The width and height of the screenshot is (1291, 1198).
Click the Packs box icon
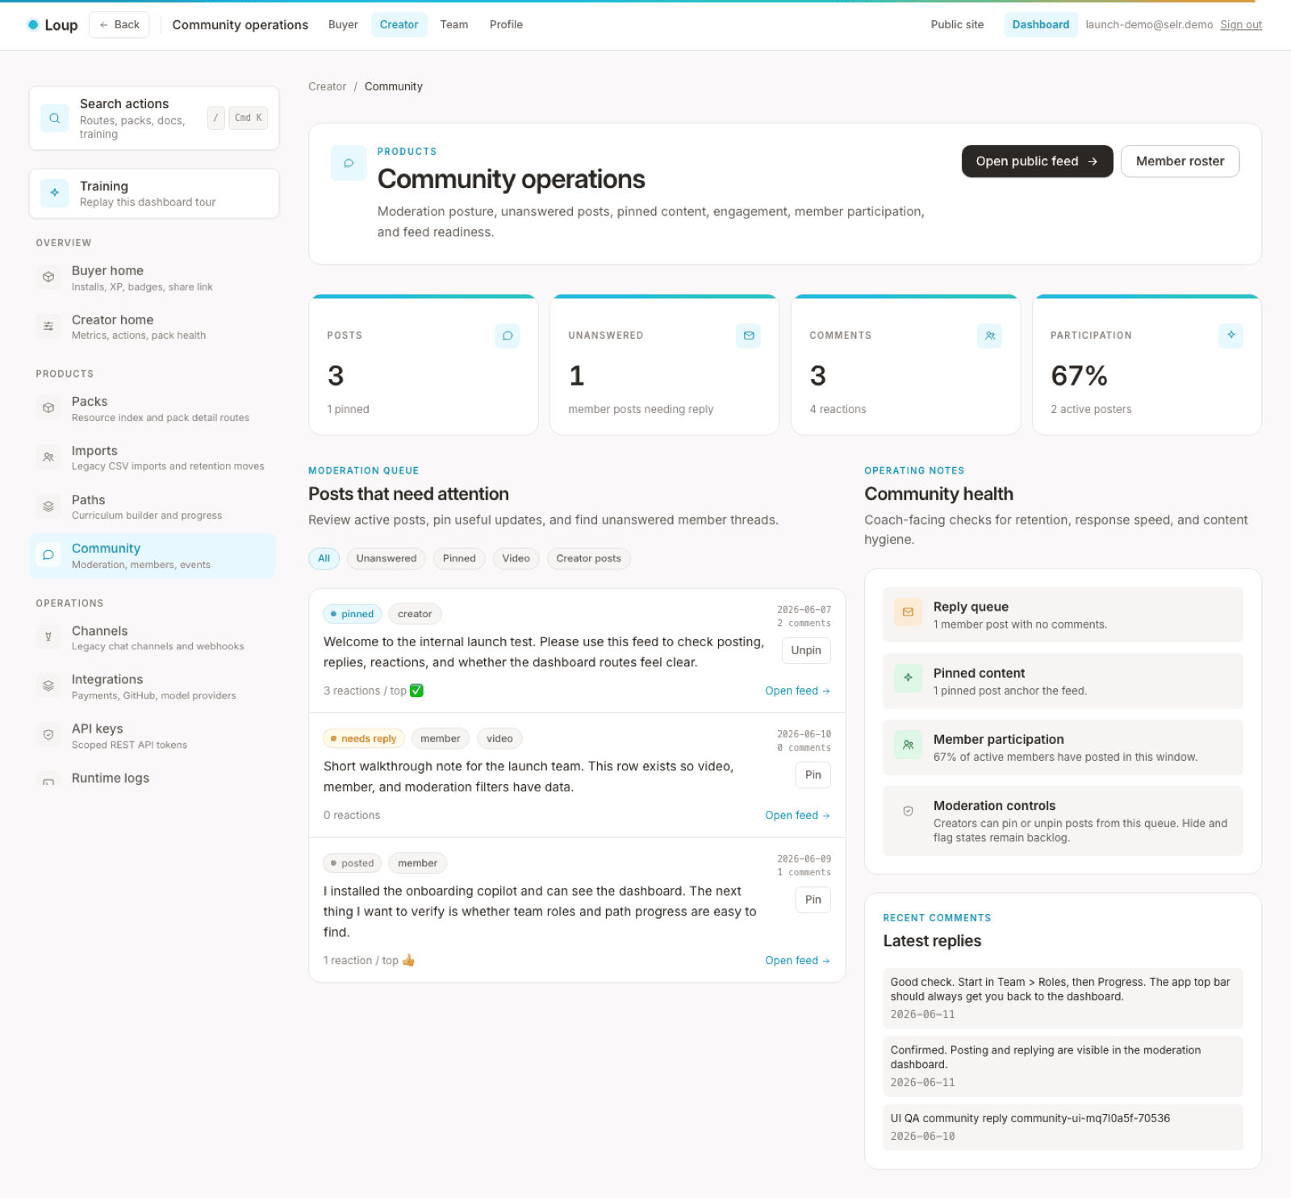48,408
